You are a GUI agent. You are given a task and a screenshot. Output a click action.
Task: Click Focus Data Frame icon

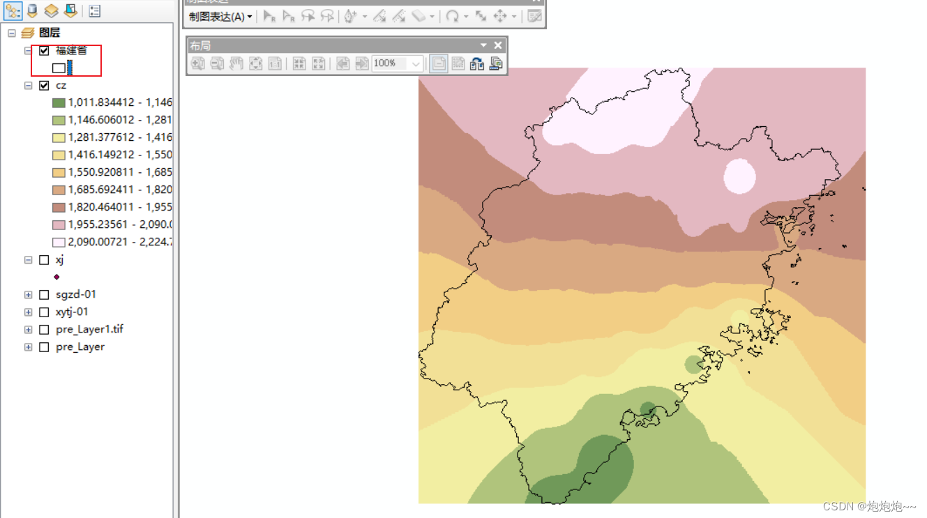point(458,63)
